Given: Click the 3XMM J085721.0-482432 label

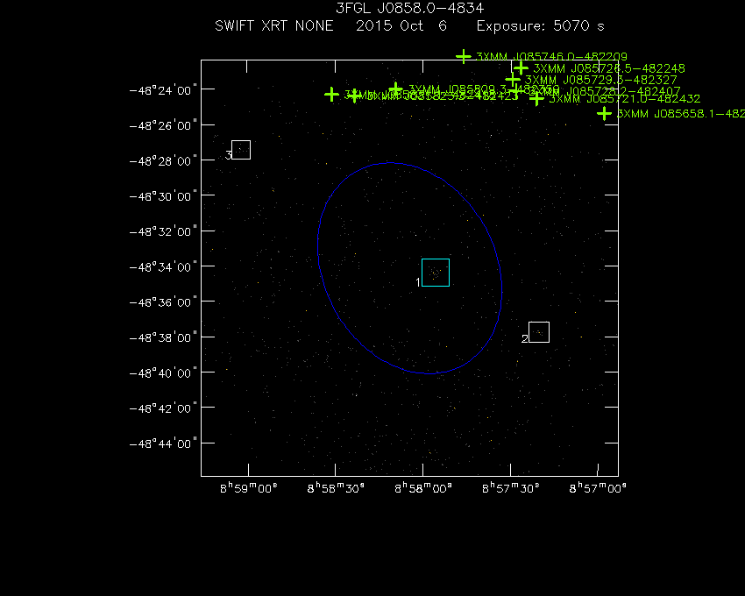Looking at the screenshot, I should point(625,99).
